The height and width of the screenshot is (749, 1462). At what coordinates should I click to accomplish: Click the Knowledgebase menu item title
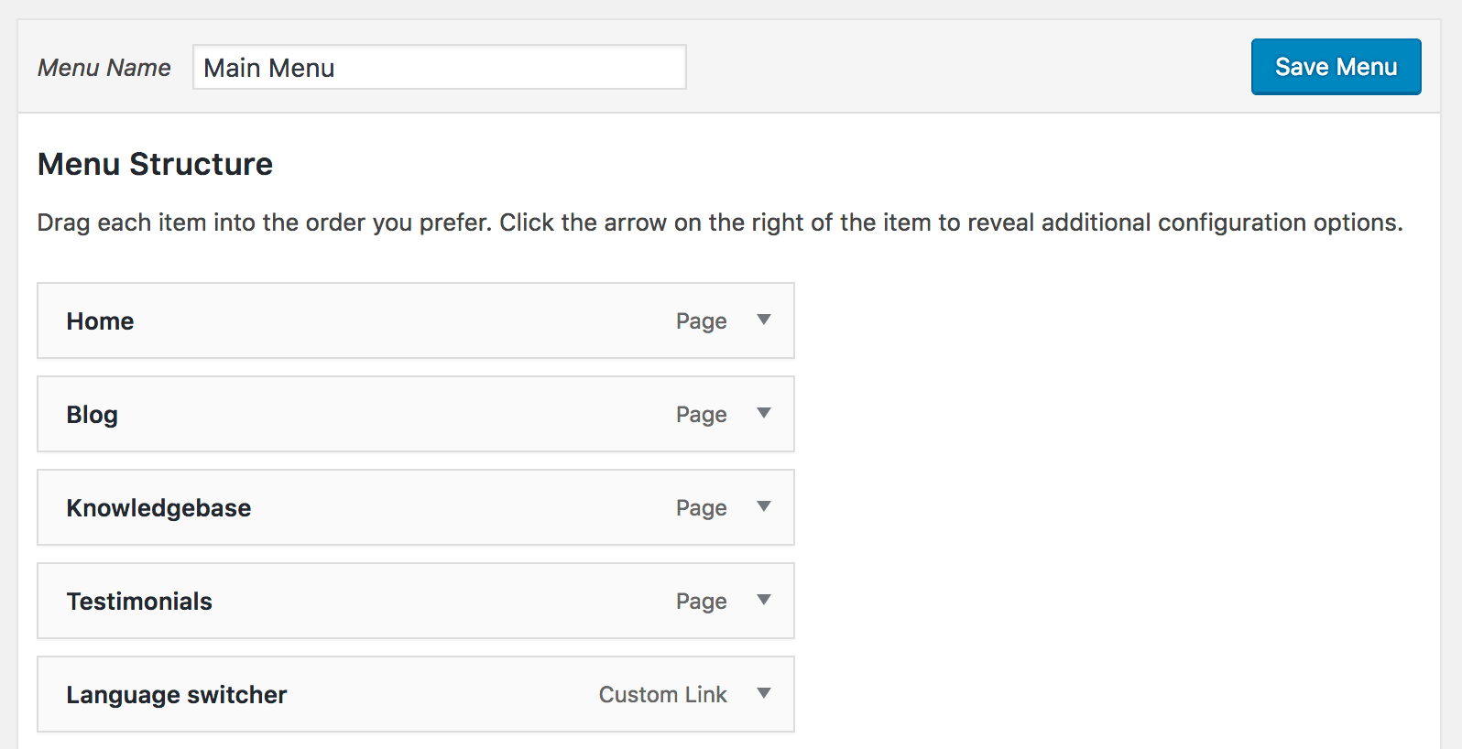[x=158, y=508]
